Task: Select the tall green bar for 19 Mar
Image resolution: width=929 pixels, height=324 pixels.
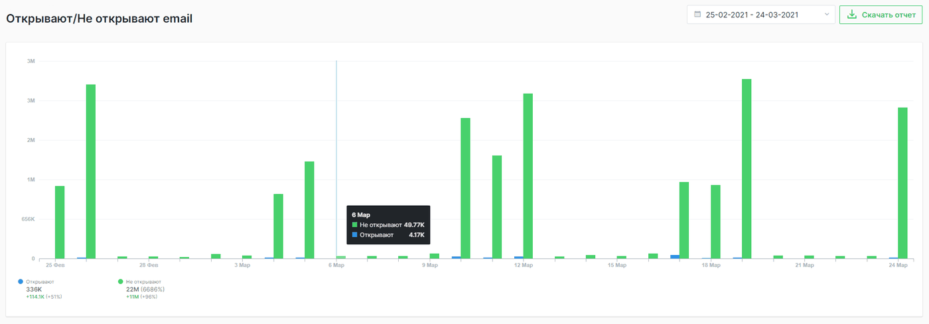Action: 747,169
